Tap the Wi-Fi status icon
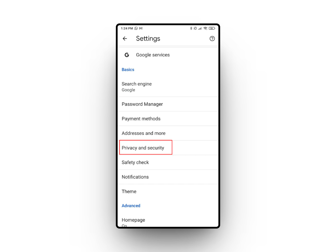Screen dimensions: 336x252 205,28
